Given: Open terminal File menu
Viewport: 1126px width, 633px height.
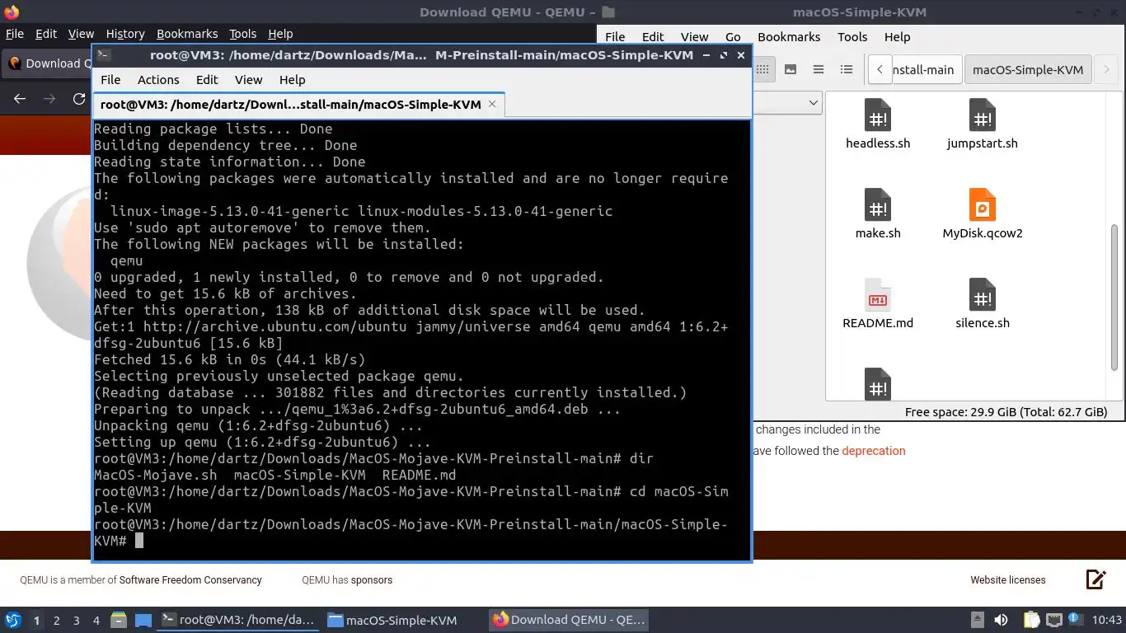Looking at the screenshot, I should [x=110, y=80].
